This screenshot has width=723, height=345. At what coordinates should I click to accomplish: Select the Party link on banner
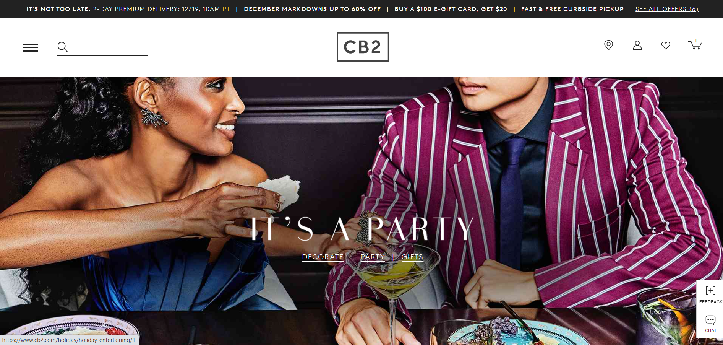pyautogui.click(x=372, y=257)
